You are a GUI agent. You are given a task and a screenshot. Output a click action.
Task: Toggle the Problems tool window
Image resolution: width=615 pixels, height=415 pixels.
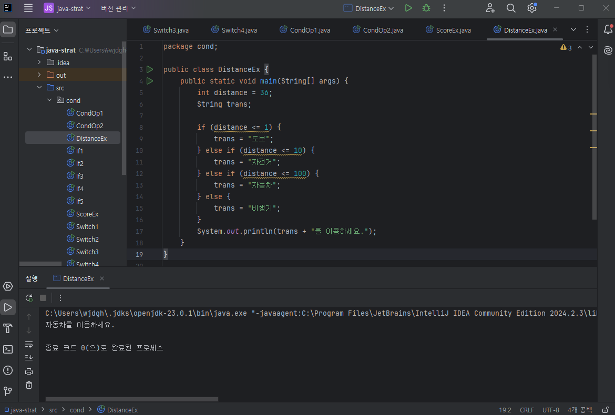pyautogui.click(x=8, y=370)
